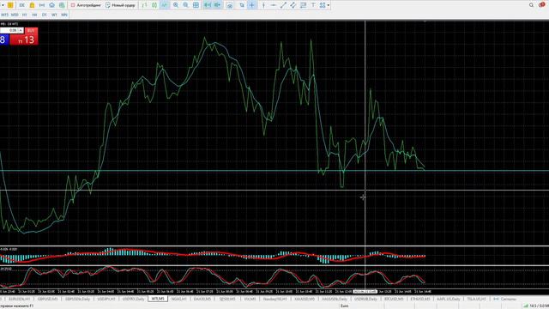Select the Fibonacci retracement tool
549x309 pixels.
(x=303, y=5)
